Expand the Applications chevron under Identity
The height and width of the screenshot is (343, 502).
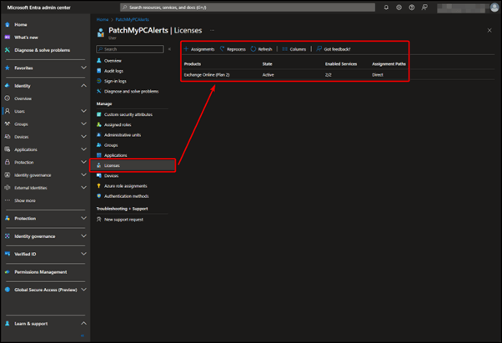coord(83,149)
